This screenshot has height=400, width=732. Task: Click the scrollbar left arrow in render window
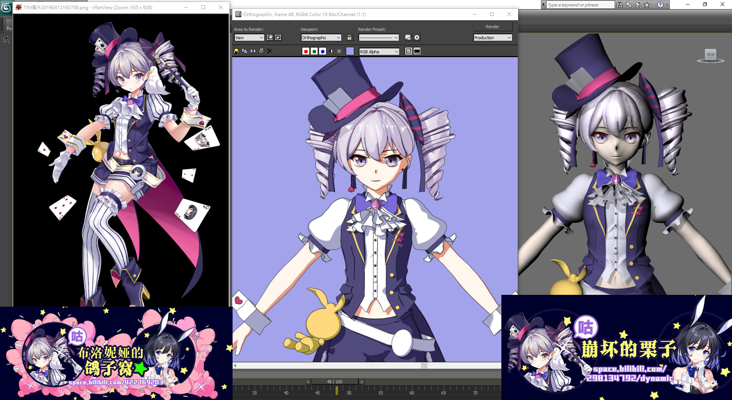coord(235,365)
